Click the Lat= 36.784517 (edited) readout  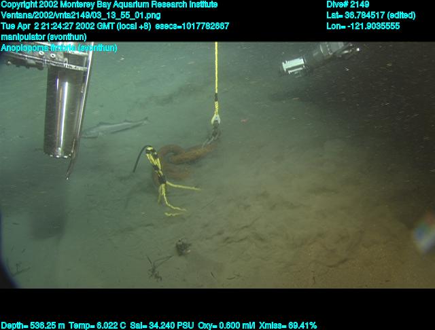pos(370,15)
